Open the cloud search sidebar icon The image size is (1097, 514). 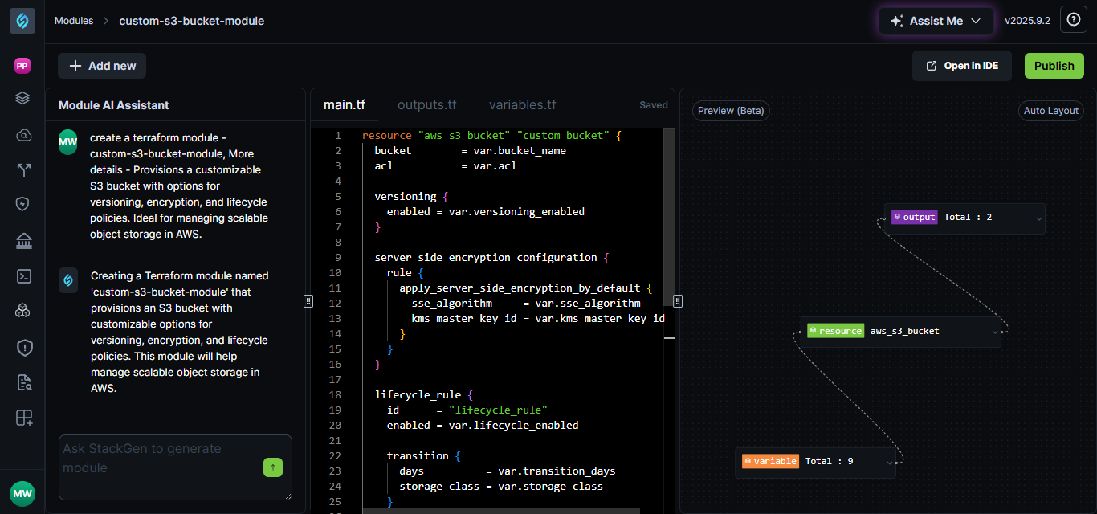[23, 135]
